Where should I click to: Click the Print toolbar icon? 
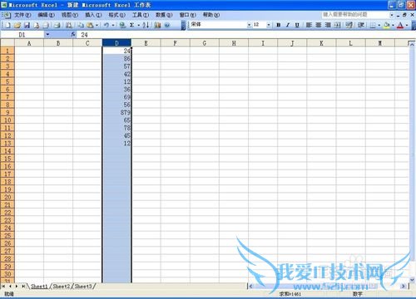(57, 25)
